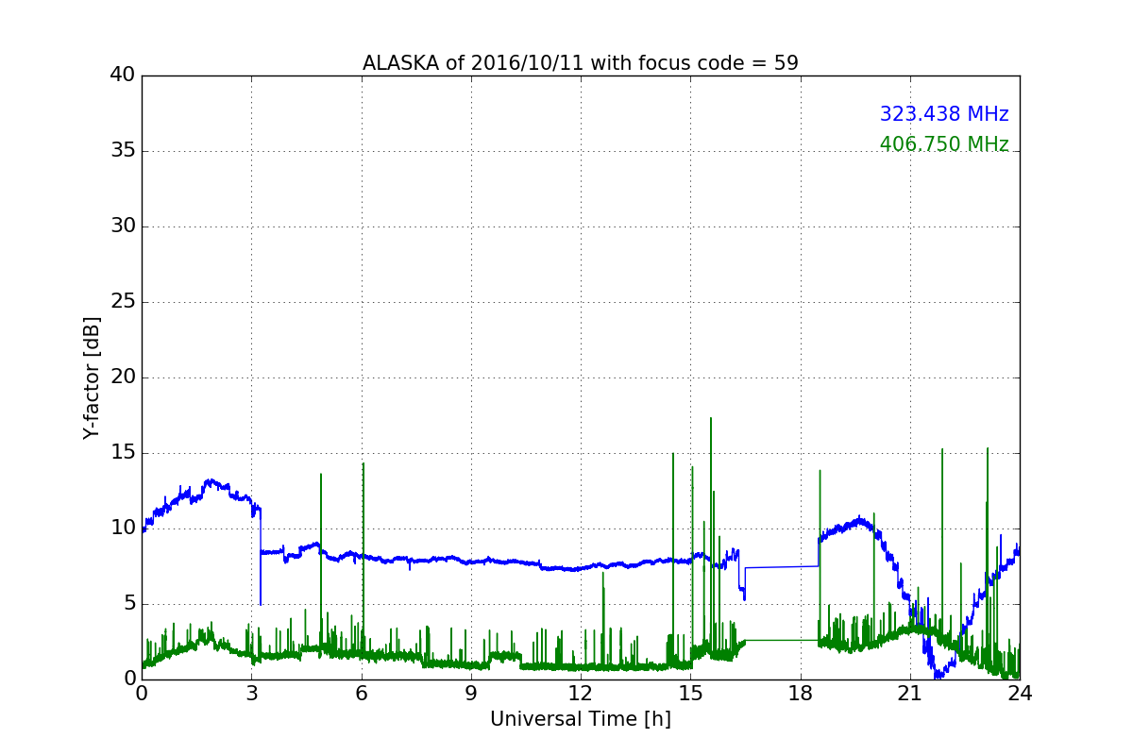Image resolution: width=1133 pixels, height=755 pixels.
Task: Click the x-axis tick label '24'
Action: [1020, 693]
